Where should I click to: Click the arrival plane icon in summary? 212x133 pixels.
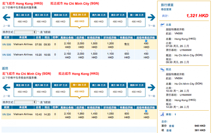(x=162, y=69)
